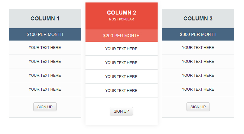Select third text row in Column 3
244x134 pixels.
(198, 76)
